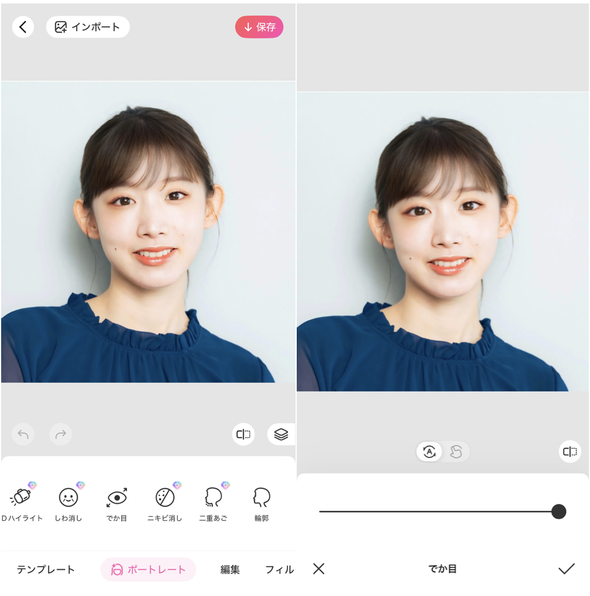Tap the back chevron at top left
This screenshot has height=596, width=590.
point(23,27)
